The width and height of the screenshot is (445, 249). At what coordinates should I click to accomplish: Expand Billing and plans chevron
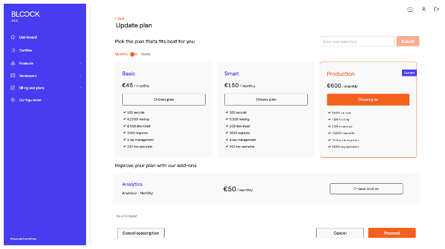pos(80,88)
